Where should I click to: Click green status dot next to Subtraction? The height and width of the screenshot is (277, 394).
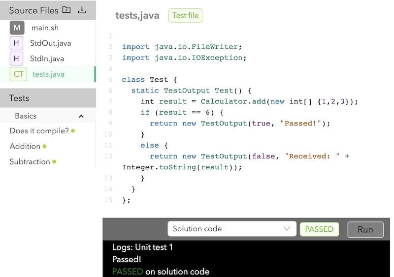coord(54,162)
